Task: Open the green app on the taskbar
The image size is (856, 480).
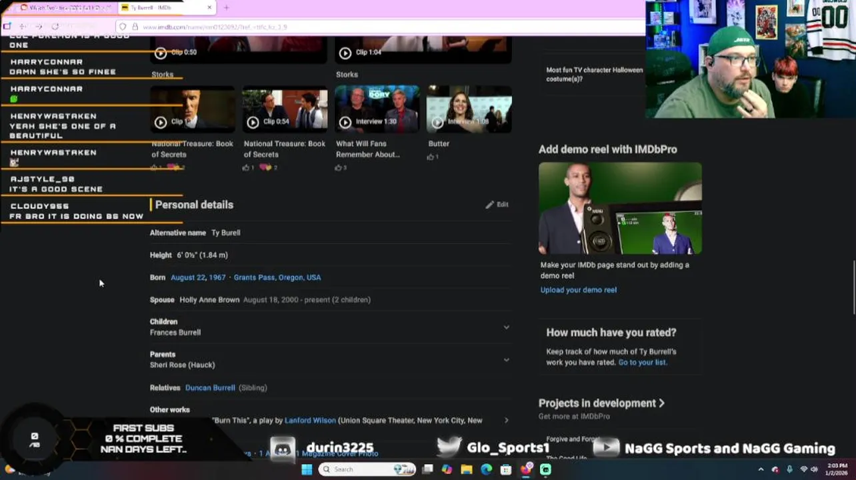Action: coord(545,469)
